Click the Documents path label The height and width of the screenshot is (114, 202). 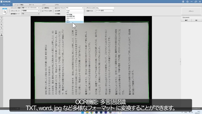(x=185, y=17)
